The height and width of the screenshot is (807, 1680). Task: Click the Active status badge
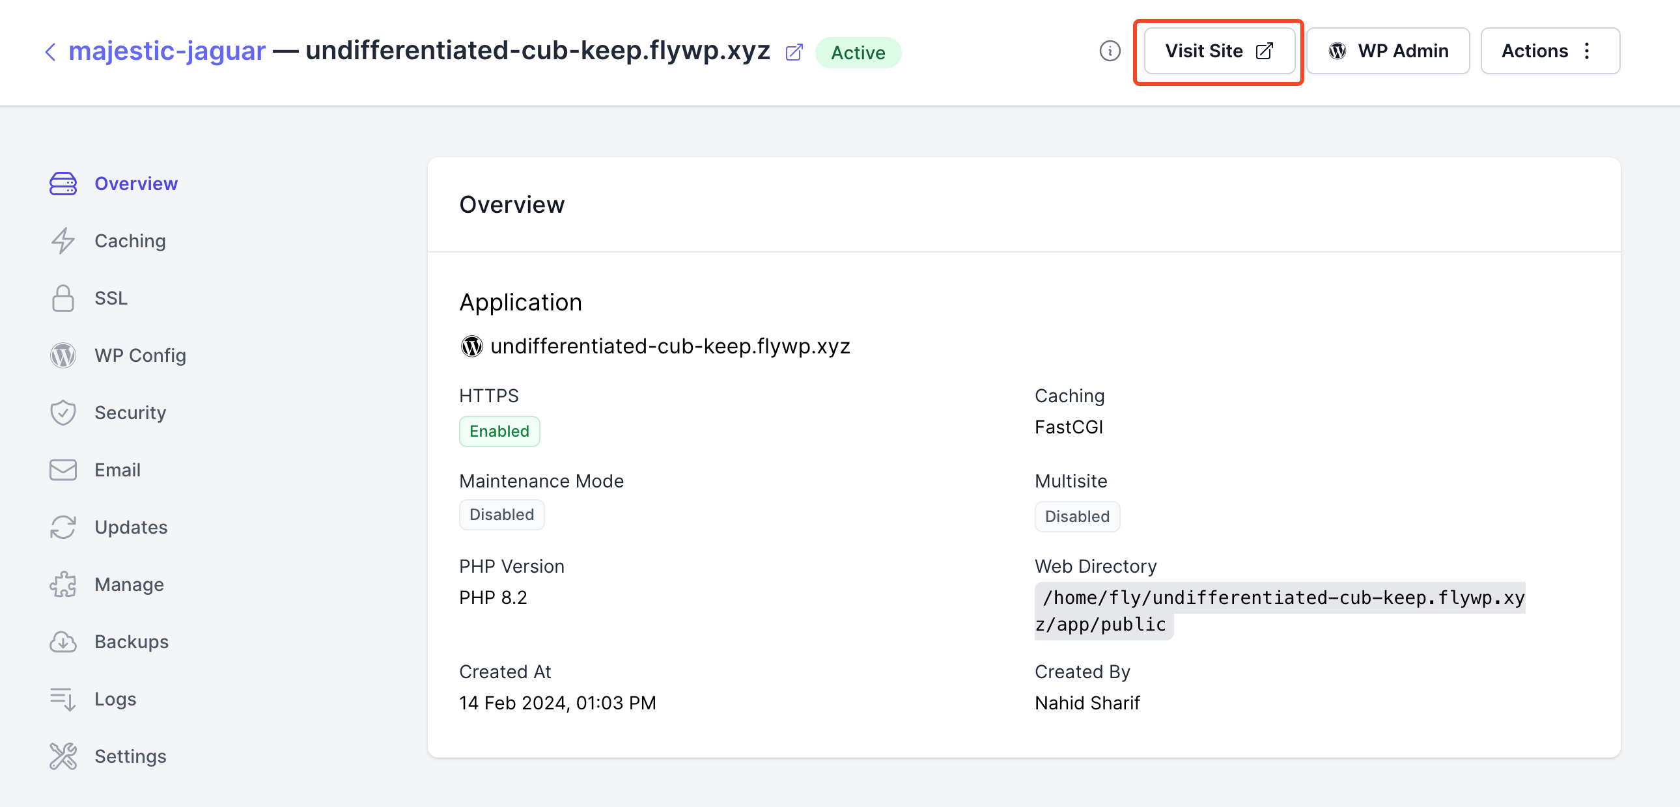click(858, 52)
